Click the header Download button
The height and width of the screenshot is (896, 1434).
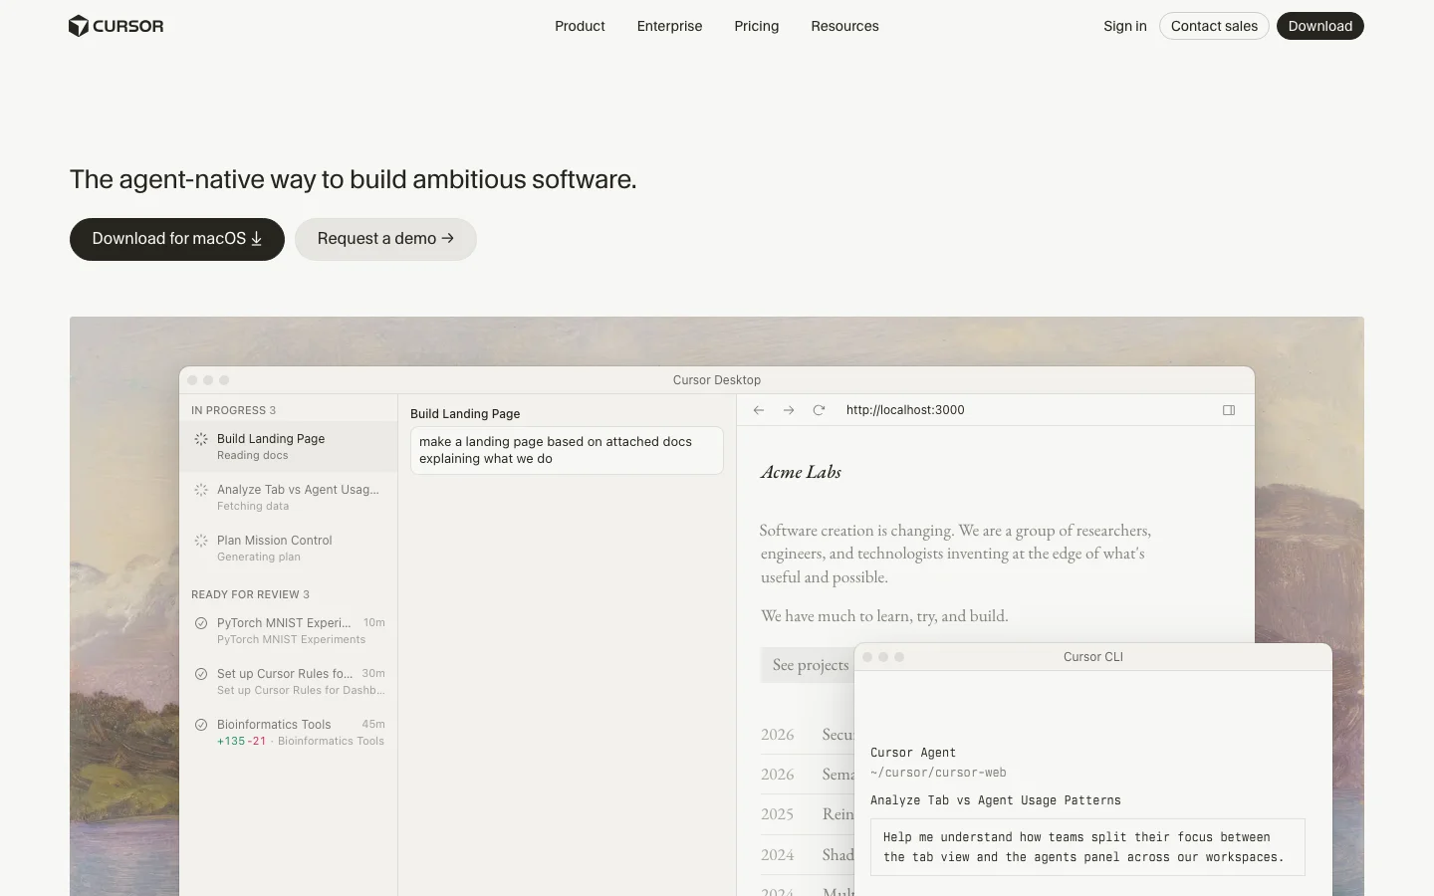(1320, 26)
